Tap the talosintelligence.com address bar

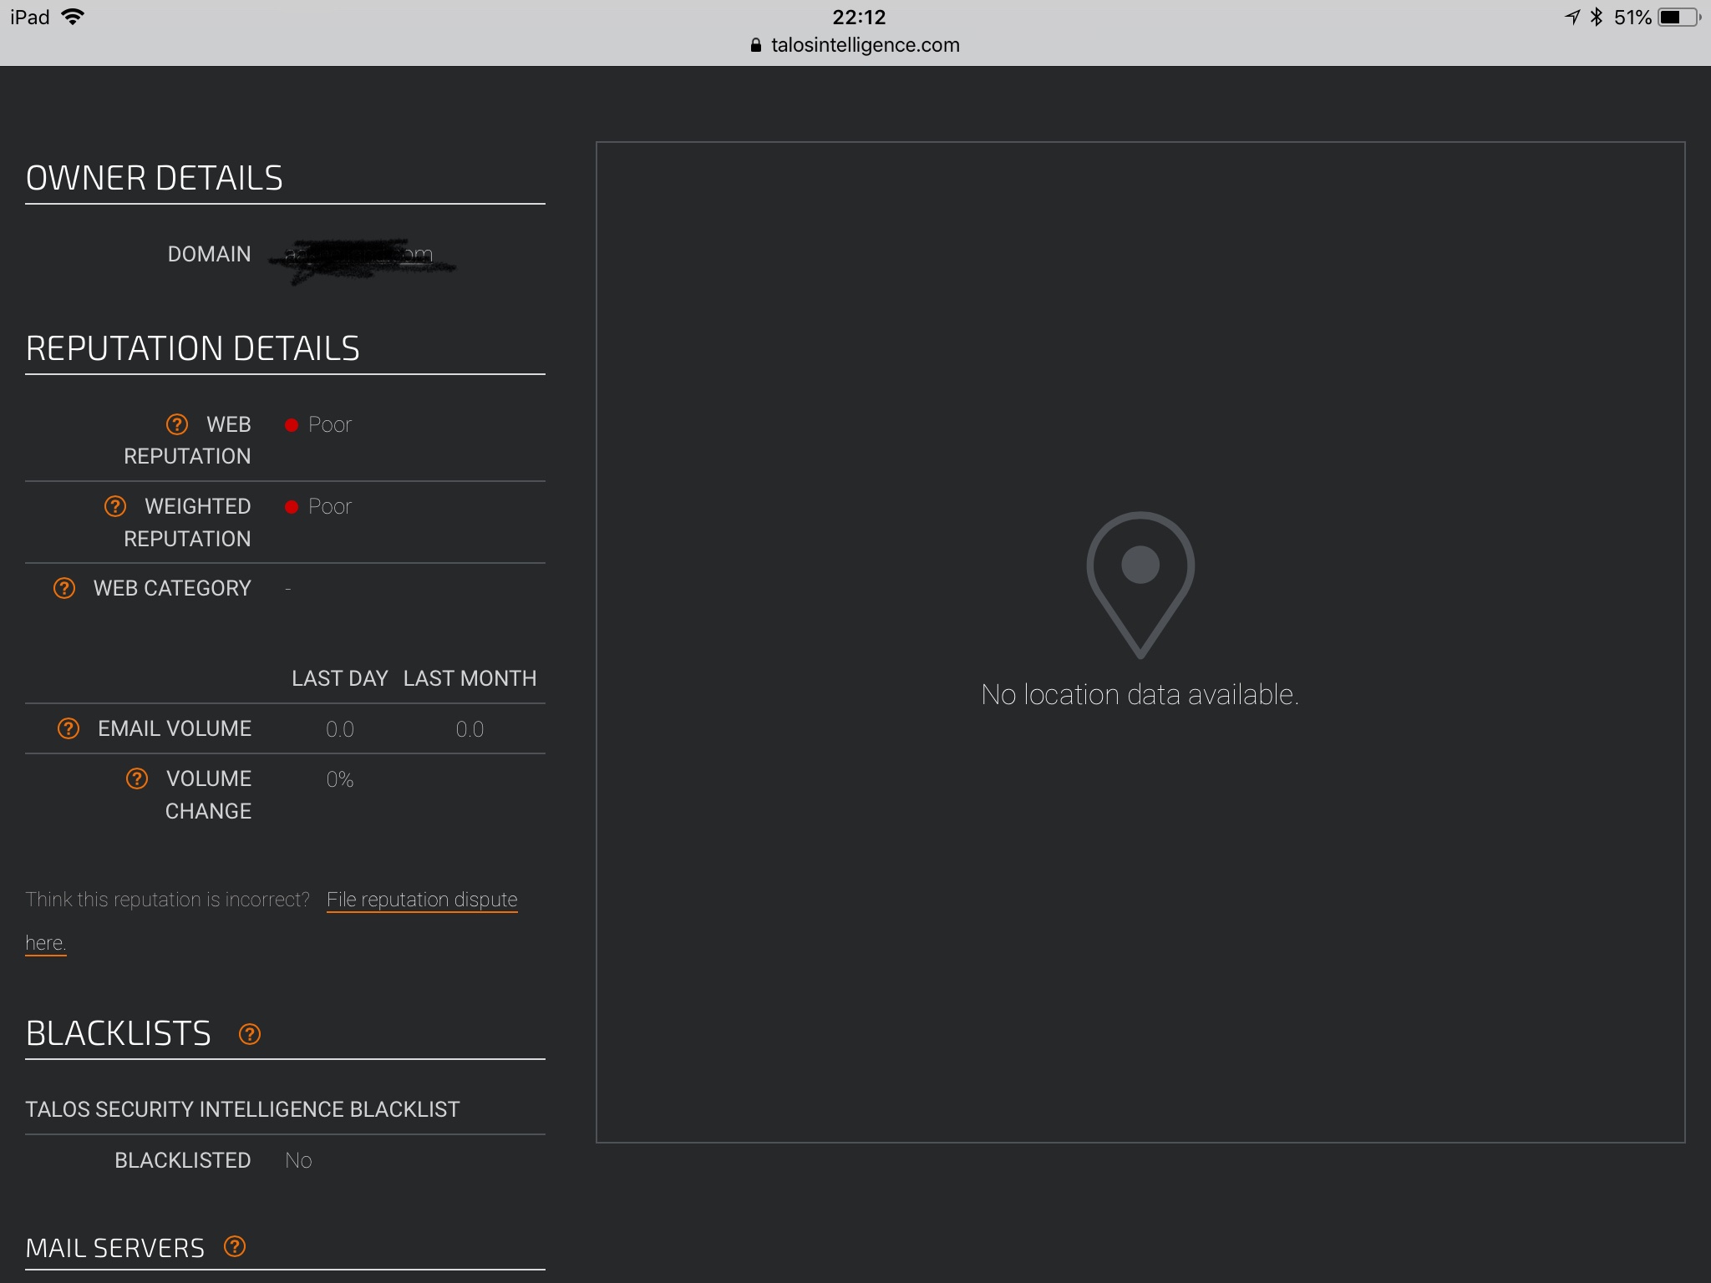(865, 45)
